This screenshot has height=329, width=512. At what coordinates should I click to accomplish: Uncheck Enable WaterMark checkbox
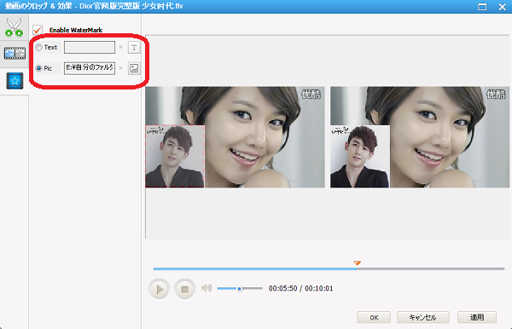(38, 30)
